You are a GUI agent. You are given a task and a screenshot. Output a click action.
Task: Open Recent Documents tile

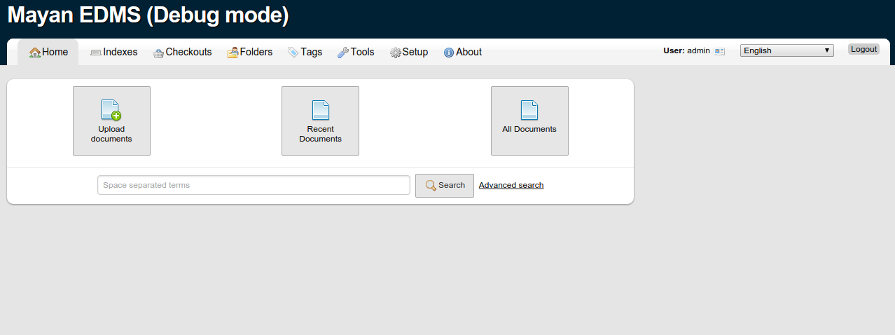(x=320, y=121)
